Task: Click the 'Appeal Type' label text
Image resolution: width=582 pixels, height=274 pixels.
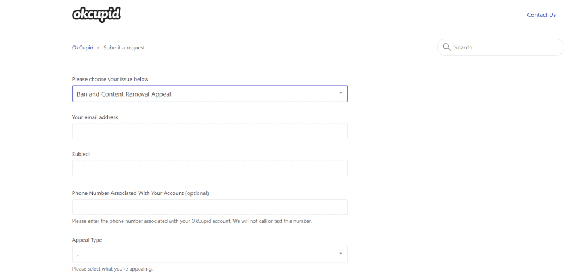Action: coord(87,240)
